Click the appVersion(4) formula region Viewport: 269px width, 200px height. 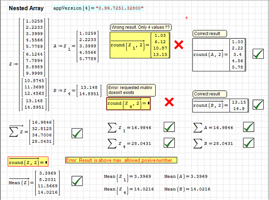click(98, 8)
